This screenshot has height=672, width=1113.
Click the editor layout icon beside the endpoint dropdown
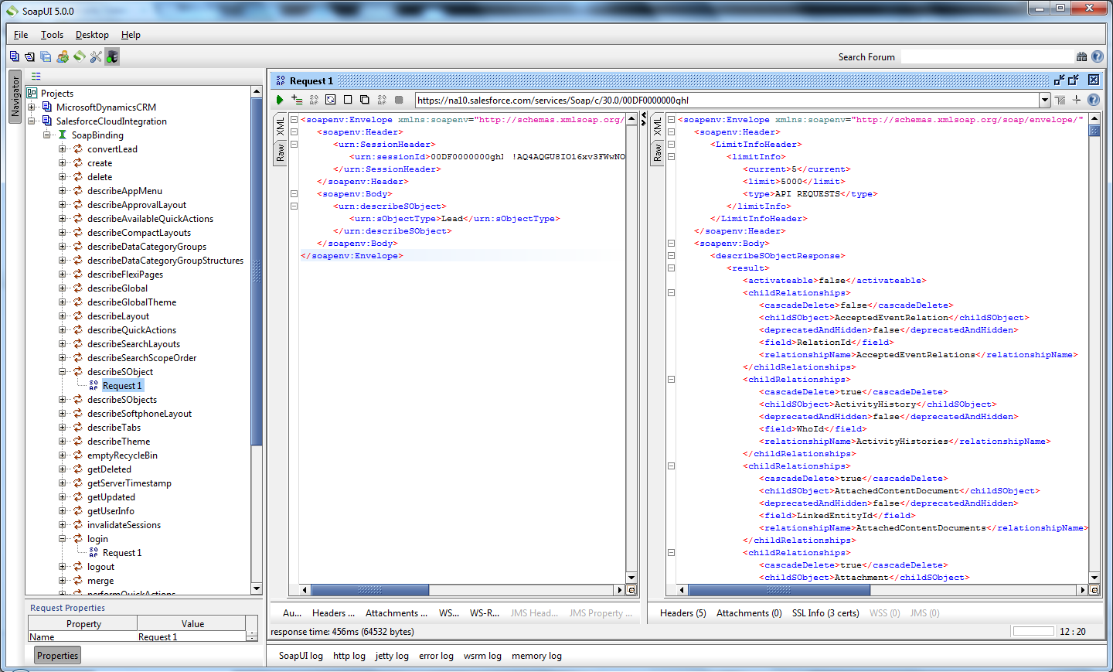pos(1060,100)
